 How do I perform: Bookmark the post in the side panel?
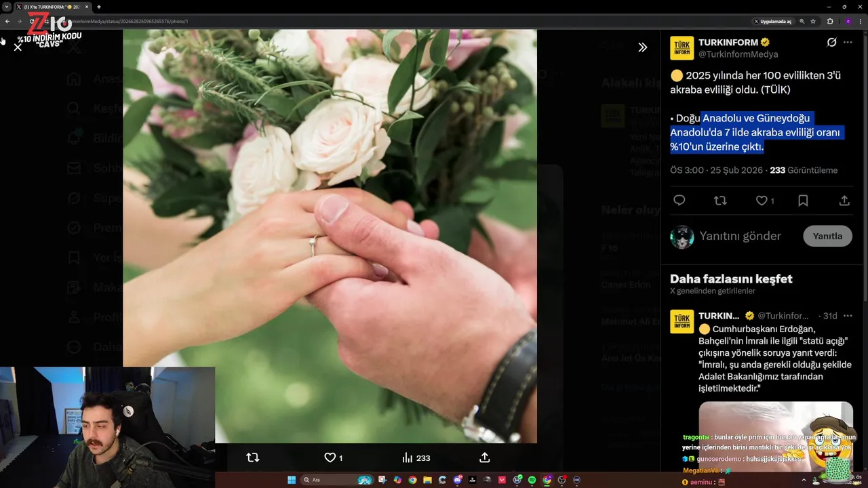tap(803, 201)
